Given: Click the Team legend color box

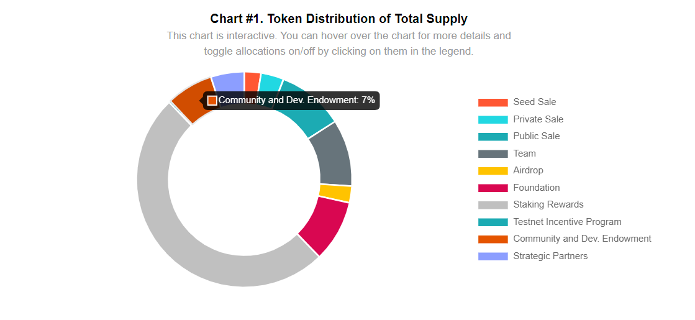Looking at the screenshot, I should click(493, 154).
